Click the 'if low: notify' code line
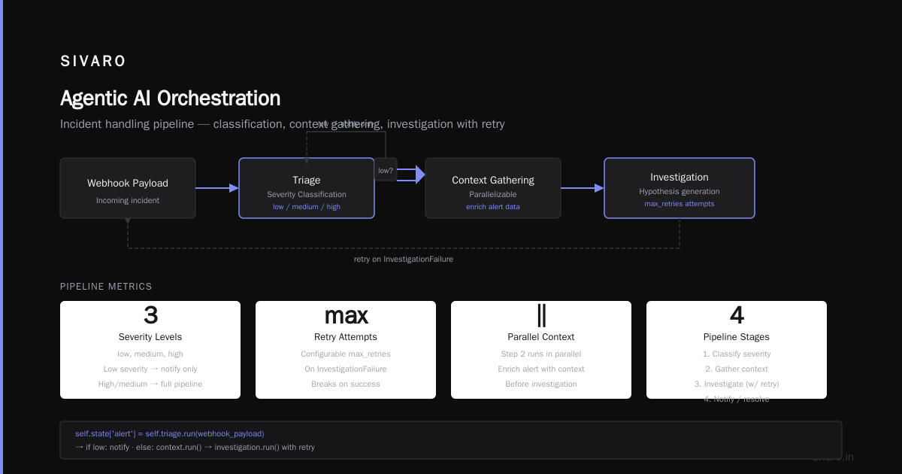902x474 pixels. coord(195,447)
